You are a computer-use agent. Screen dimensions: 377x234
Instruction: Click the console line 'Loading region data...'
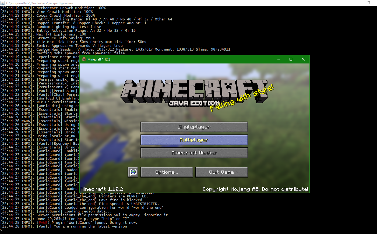pyautogui.click(x=56, y=211)
